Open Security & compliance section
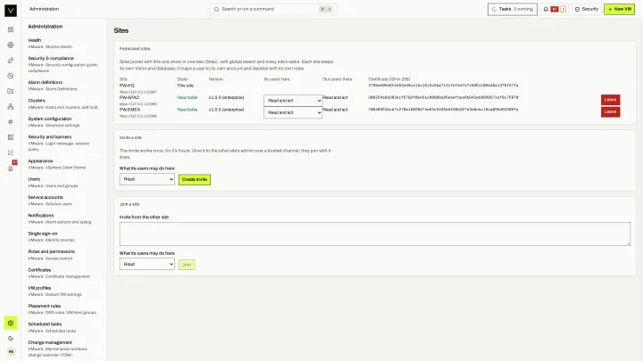Image resolution: width=643 pixels, height=361 pixels. [x=63, y=64]
